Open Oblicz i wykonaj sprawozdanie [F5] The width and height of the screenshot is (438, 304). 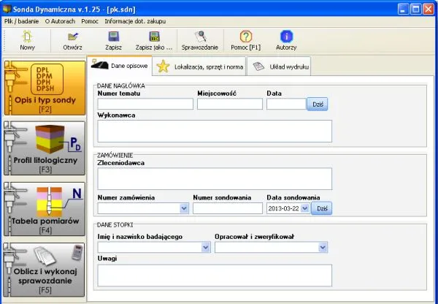pyautogui.click(x=43, y=270)
